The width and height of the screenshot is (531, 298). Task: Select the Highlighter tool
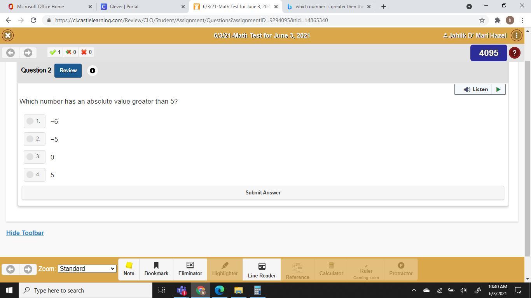[225, 269]
